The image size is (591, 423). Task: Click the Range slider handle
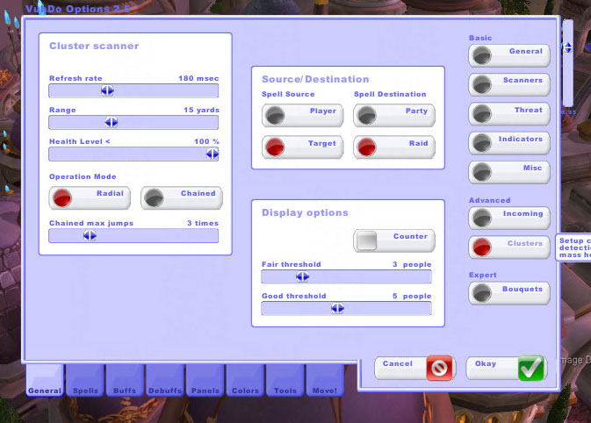(x=112, y=123)
